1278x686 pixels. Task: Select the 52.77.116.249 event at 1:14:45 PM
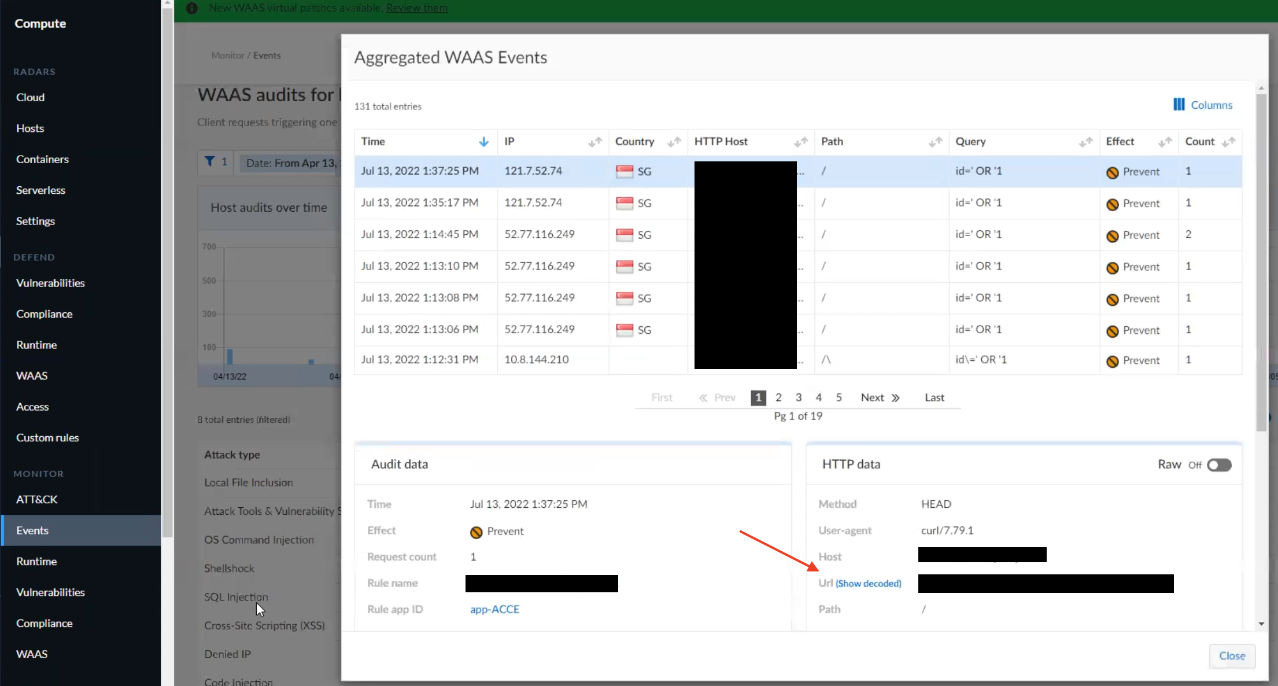pyautogui.click(x=539, y=234)
